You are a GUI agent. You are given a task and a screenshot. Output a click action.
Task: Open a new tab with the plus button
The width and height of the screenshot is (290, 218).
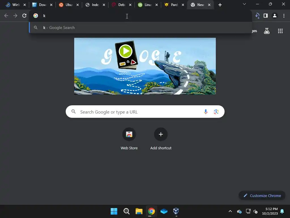tap(220, 5)
